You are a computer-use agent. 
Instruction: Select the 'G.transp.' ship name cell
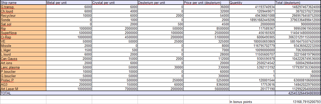click(23, 7)
